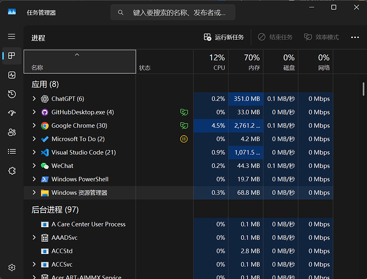
Task: Click the 效率模式 button
Action: pos(321,37)
